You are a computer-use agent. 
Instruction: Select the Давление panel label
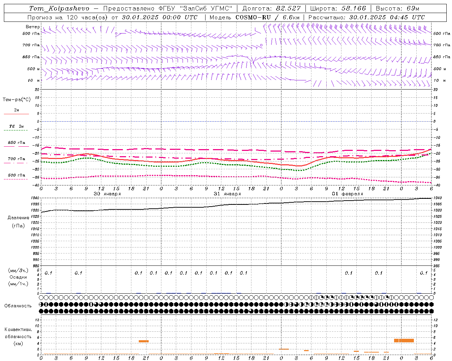[18, 218]
